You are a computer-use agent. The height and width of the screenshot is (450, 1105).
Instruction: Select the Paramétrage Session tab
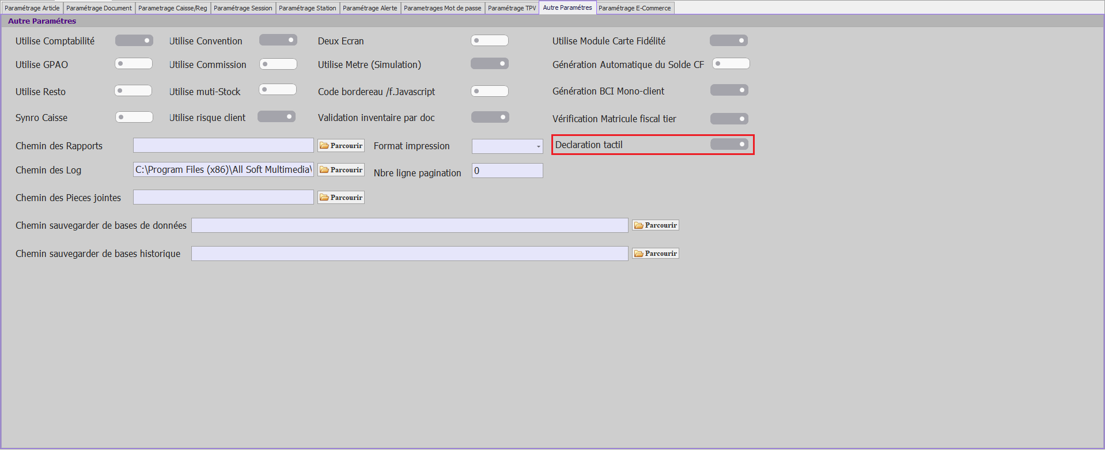point(243,8)
